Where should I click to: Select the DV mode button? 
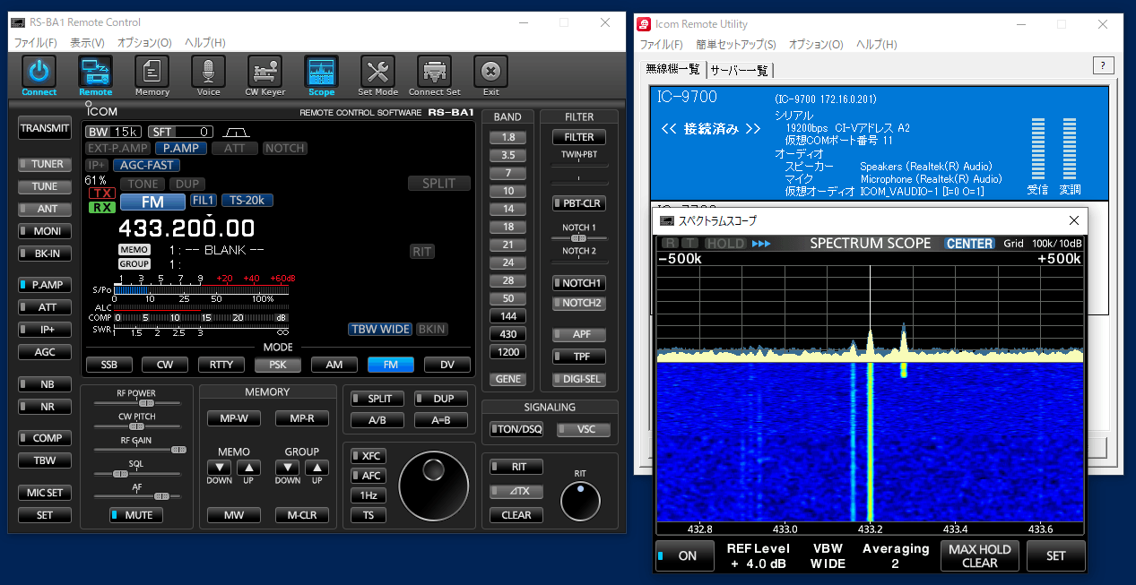[447, 365]
